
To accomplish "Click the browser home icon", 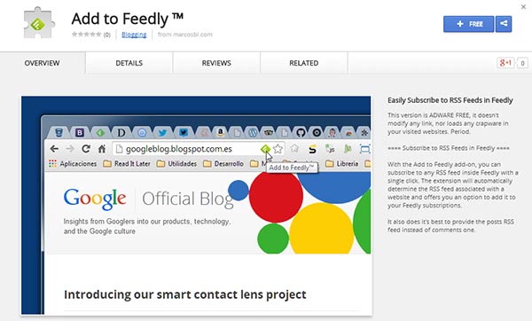I will click(101, 149).
